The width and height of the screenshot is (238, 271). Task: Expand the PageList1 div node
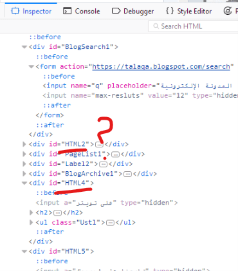pyautogui.click(x=24, y=154)
